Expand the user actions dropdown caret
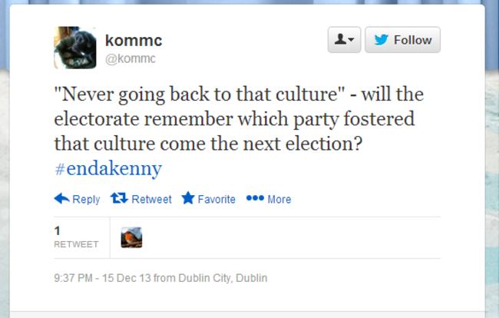Screen dimensions: 499x318 (x=351, y=40)
